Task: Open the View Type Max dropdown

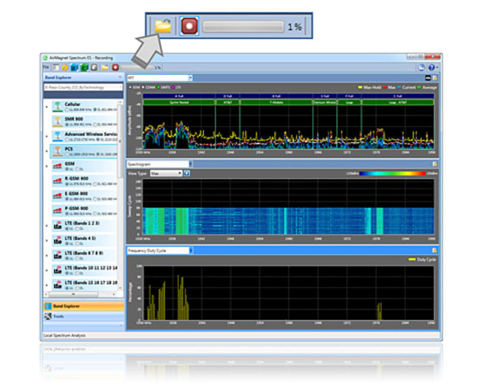Action: click(x=166, y=173)
